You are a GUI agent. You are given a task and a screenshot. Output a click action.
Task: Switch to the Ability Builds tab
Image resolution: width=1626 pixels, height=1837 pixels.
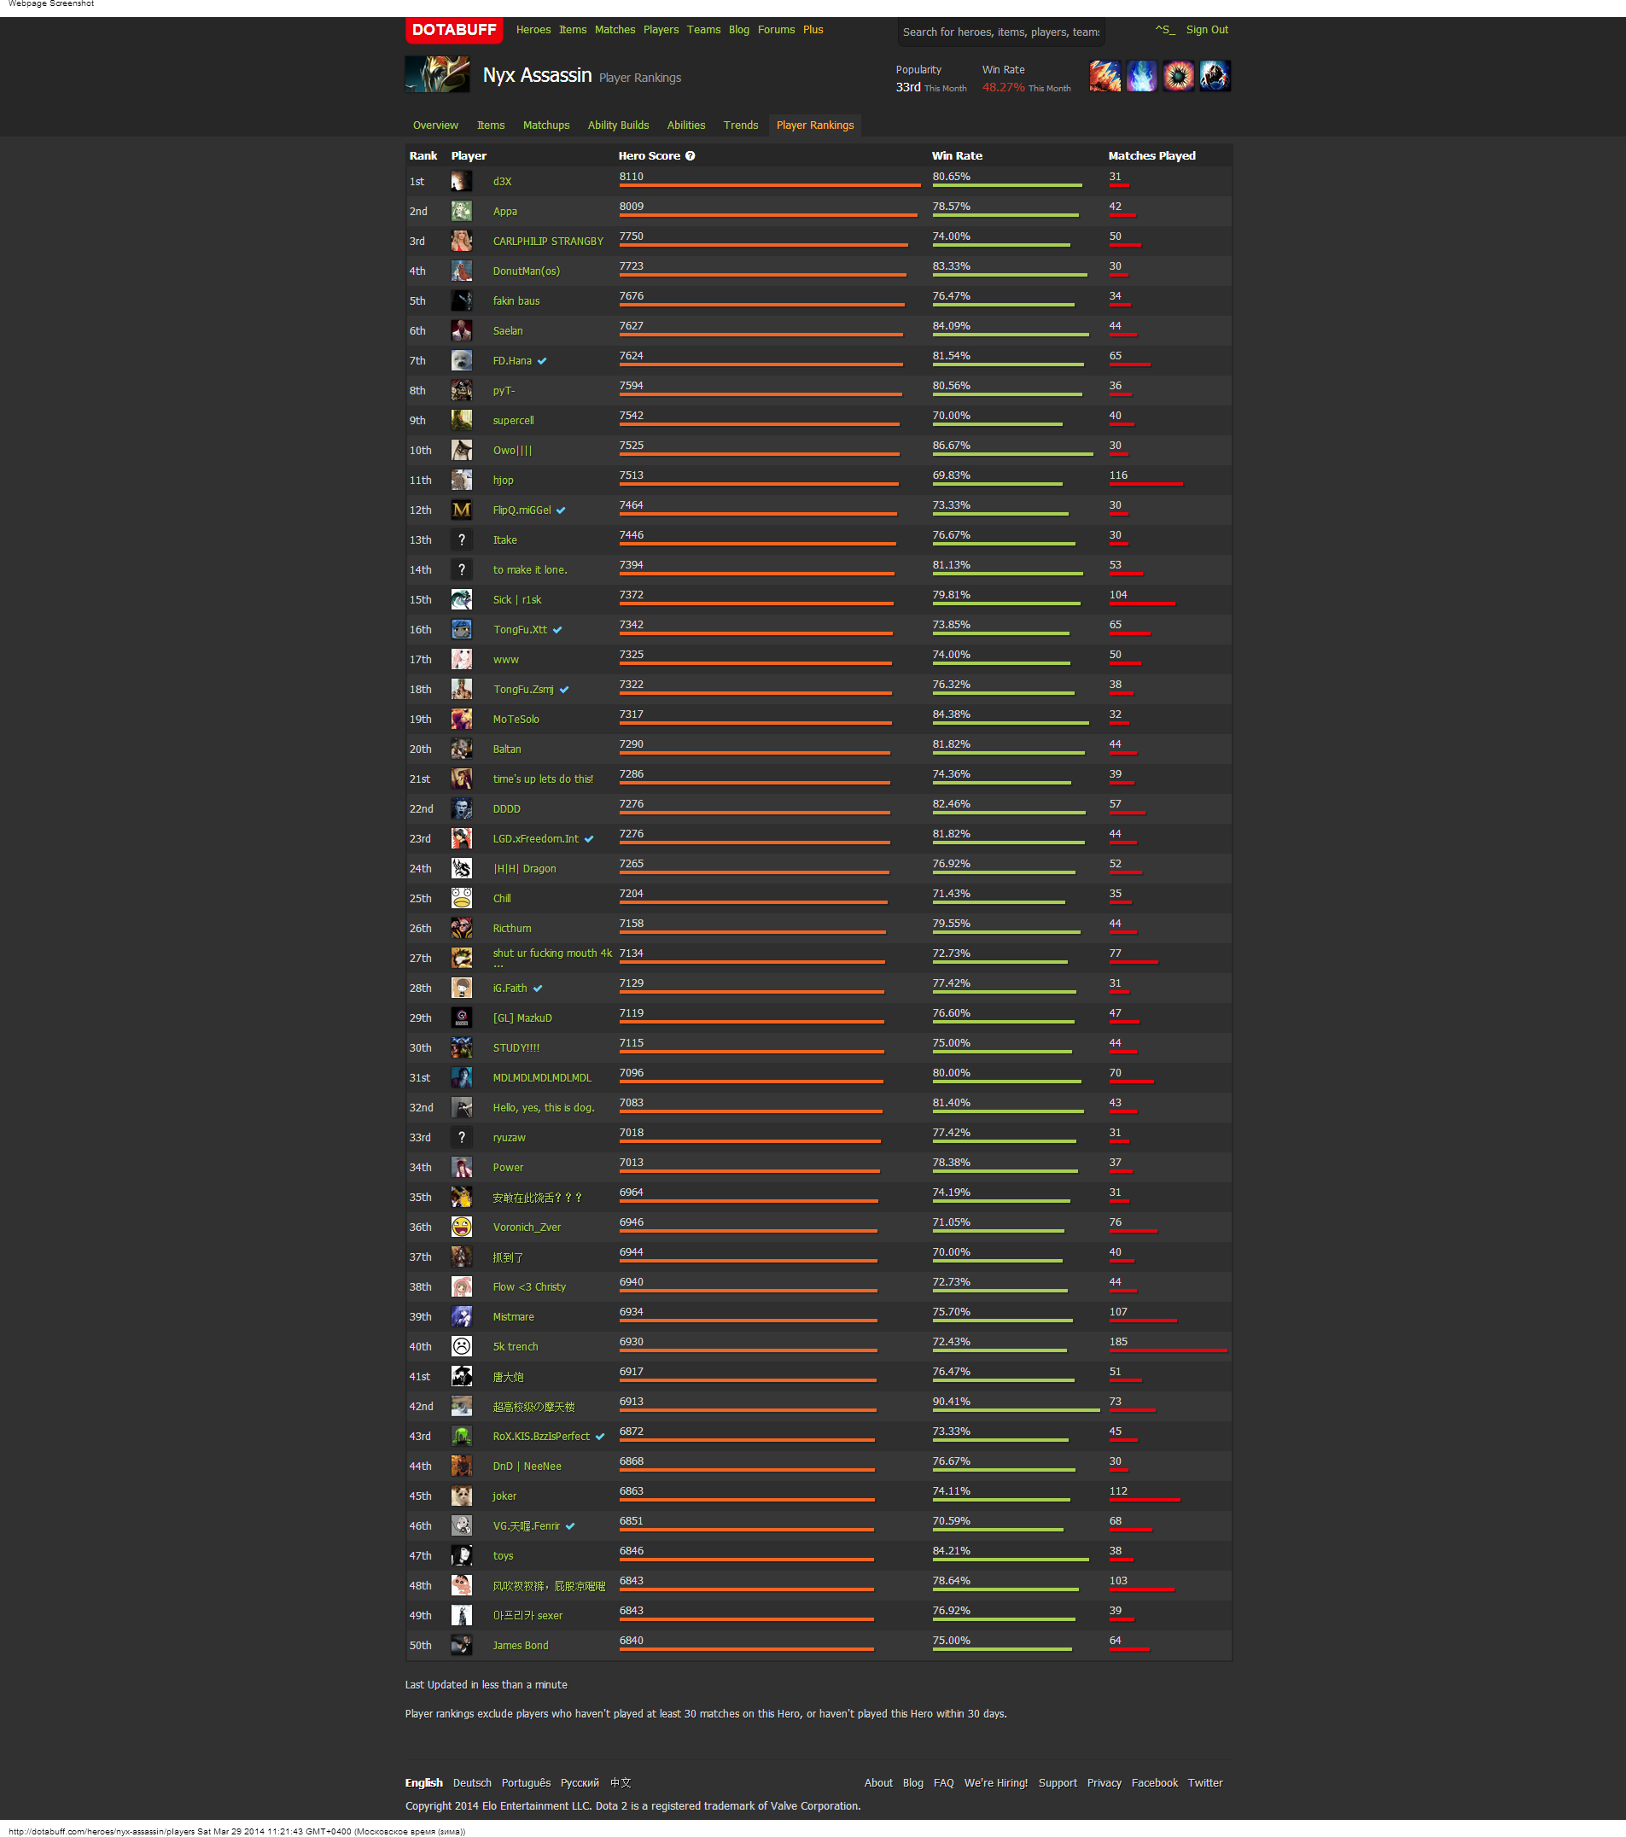click(617, 125)
